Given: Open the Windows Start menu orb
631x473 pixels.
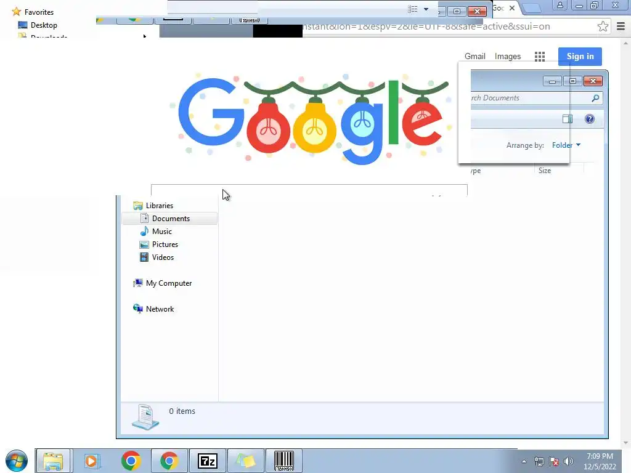Looking at the screenshot, I should point(17,461).
